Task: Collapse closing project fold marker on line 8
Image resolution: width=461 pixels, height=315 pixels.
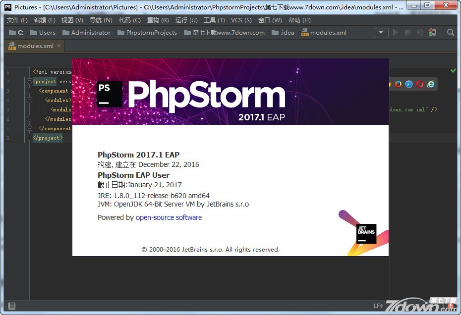Action: point(29,138)
